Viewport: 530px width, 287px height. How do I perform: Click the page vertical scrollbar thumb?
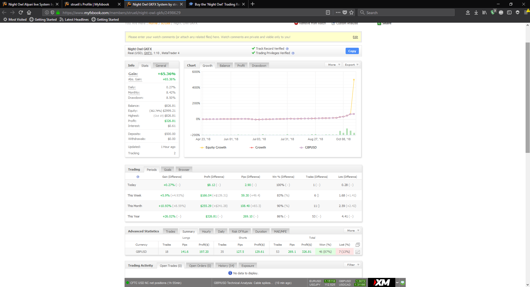tap(528, 98)
